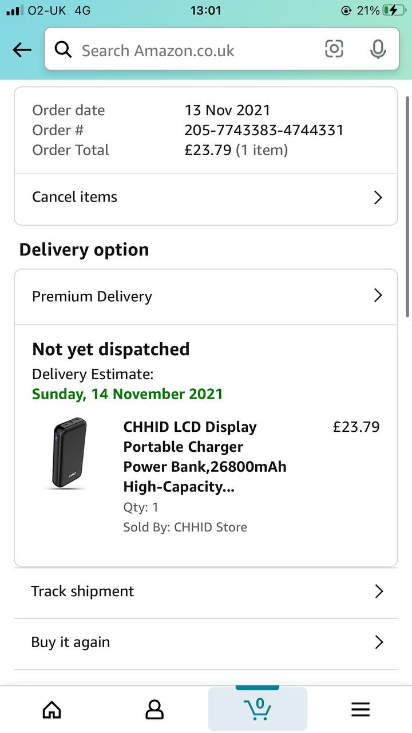This screenshot has width=412, height=733.
Task: Expand the Cancel items chevron
Action: (378, 198)
